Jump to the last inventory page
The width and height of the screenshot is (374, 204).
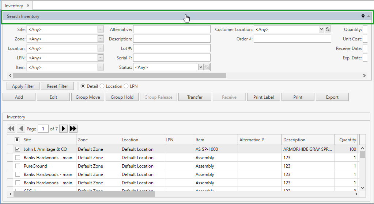pyautogui.click(x=73, y=129)
